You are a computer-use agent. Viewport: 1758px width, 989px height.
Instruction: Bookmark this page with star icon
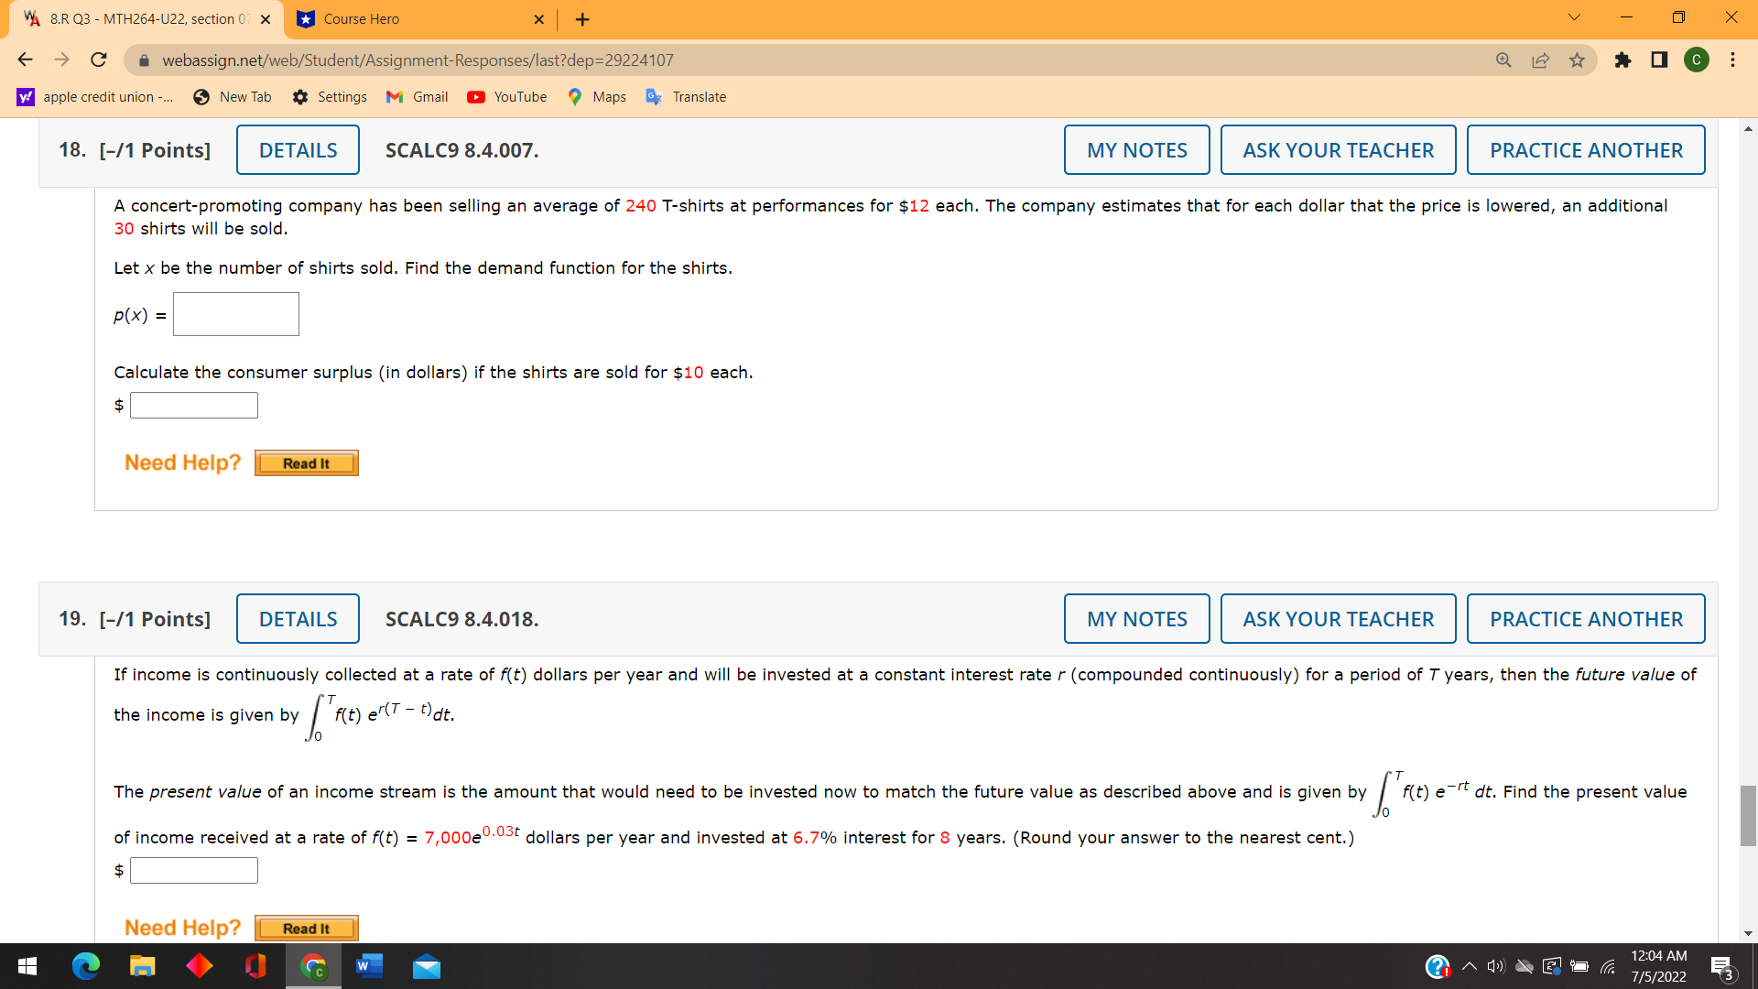(x=1577, y=60)
